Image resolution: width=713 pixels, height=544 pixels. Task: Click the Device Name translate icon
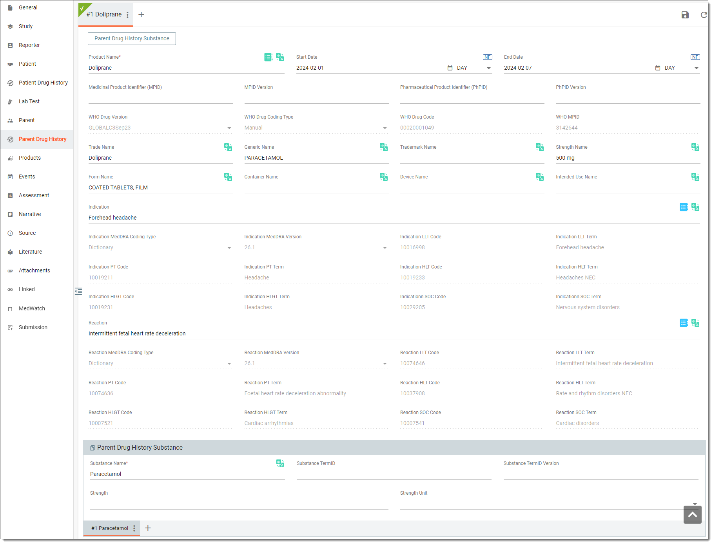tap(540, 177)
